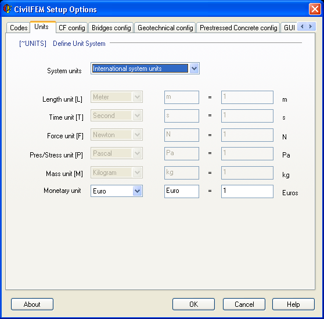324x319 pixels.
Task: Switch to Geotechnical config tab
Action: [165, 28]
